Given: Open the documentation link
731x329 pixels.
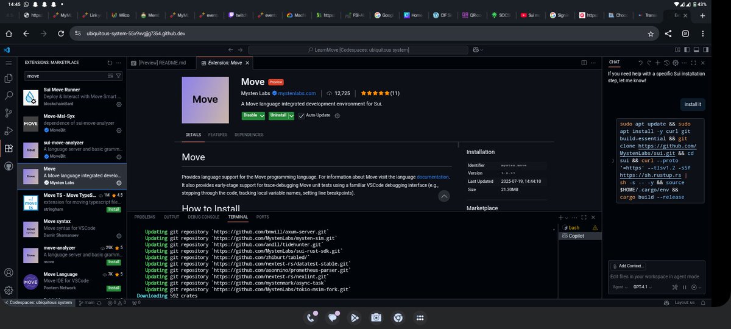Looking at the screenshot, I should (433, 177).
